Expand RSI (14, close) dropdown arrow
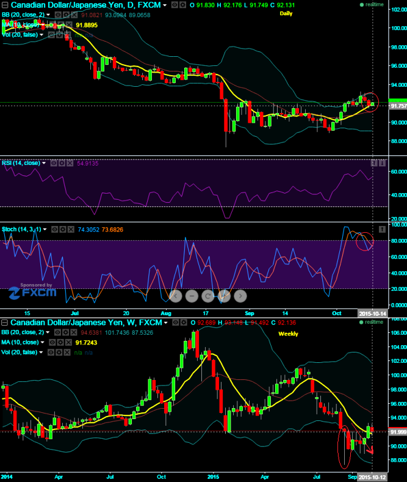Screen dimensions: 407x482 [x=44, y=163]
